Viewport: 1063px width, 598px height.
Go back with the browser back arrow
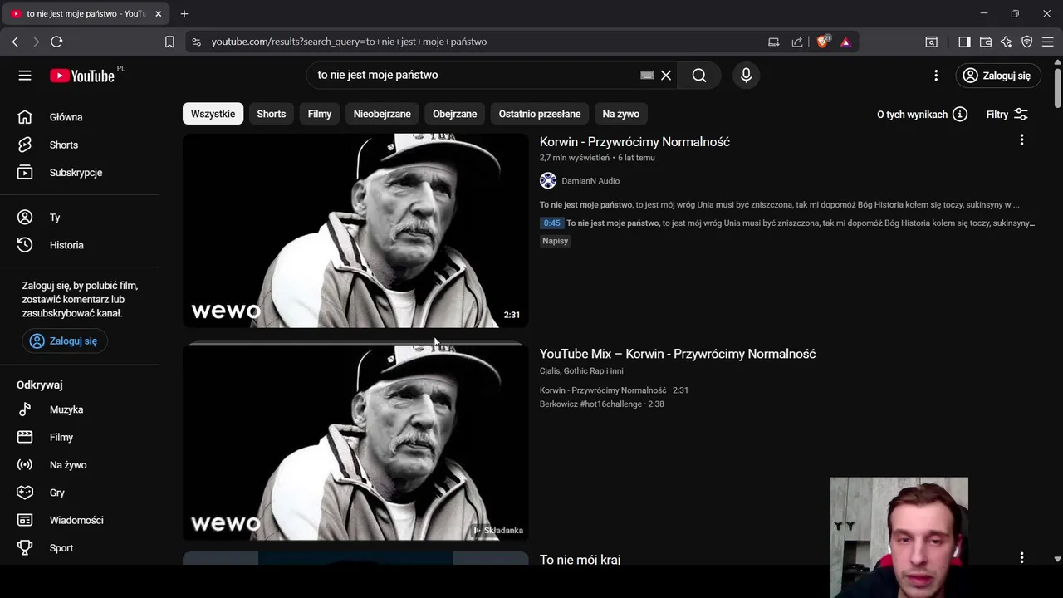click(15, 42)
